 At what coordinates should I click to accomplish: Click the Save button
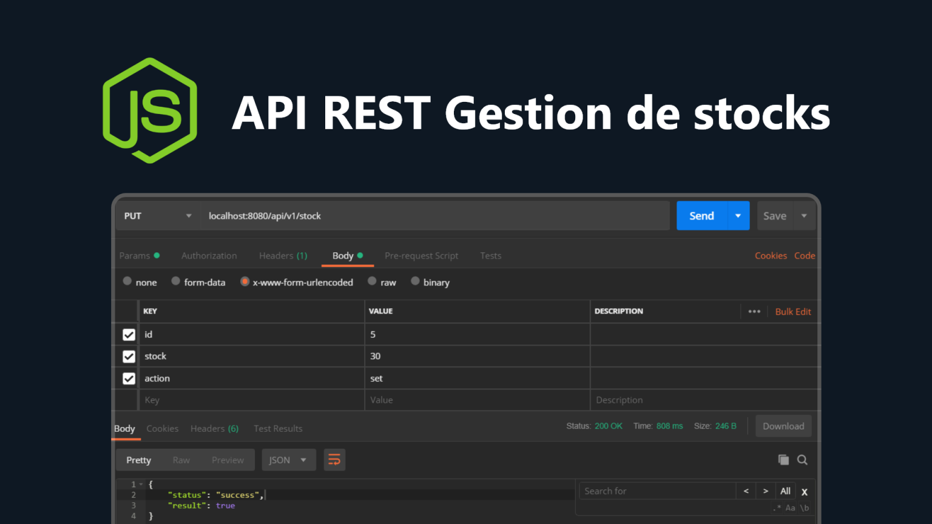[x=775, y=216]
